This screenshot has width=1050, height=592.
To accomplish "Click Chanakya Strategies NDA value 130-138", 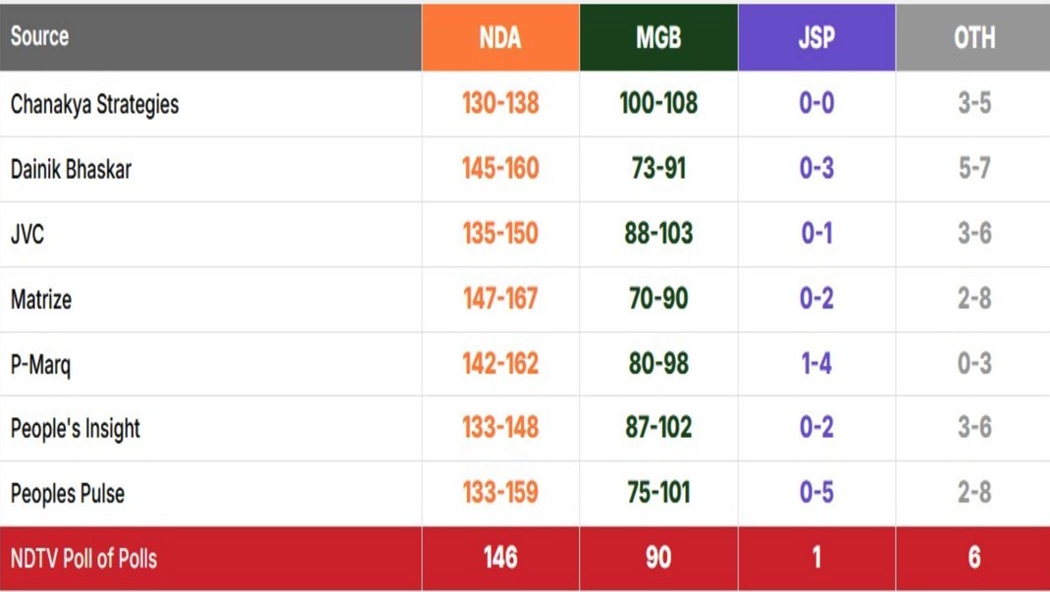I will (500, 104).
